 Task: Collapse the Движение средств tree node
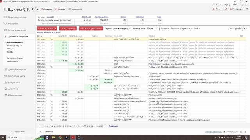point(6,42)
